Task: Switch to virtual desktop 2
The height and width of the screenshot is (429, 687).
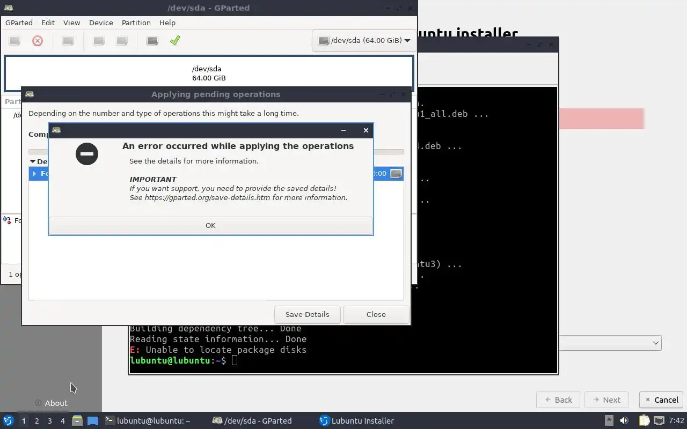Action: [36, 421]
